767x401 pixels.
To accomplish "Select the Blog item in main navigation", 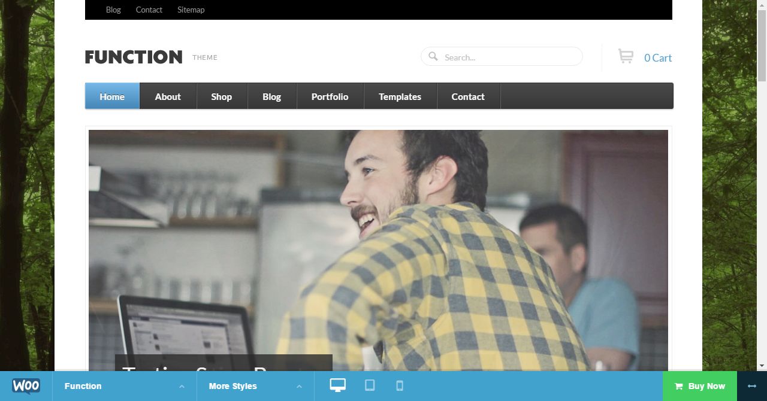I will click(x=271, y=96).
